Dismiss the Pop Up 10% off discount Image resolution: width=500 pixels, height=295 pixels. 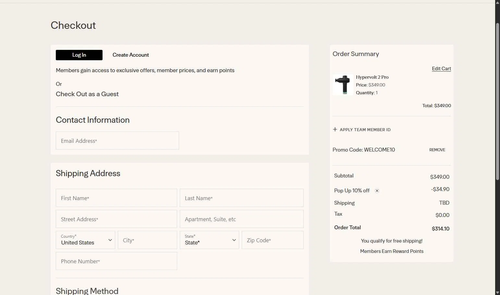tap(377, 191)
